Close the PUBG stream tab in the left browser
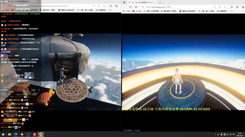The height and width of the screenshot is (137, 245). tap(35, 2)
